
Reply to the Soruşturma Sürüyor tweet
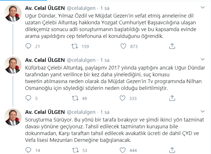tap(28, 150)
